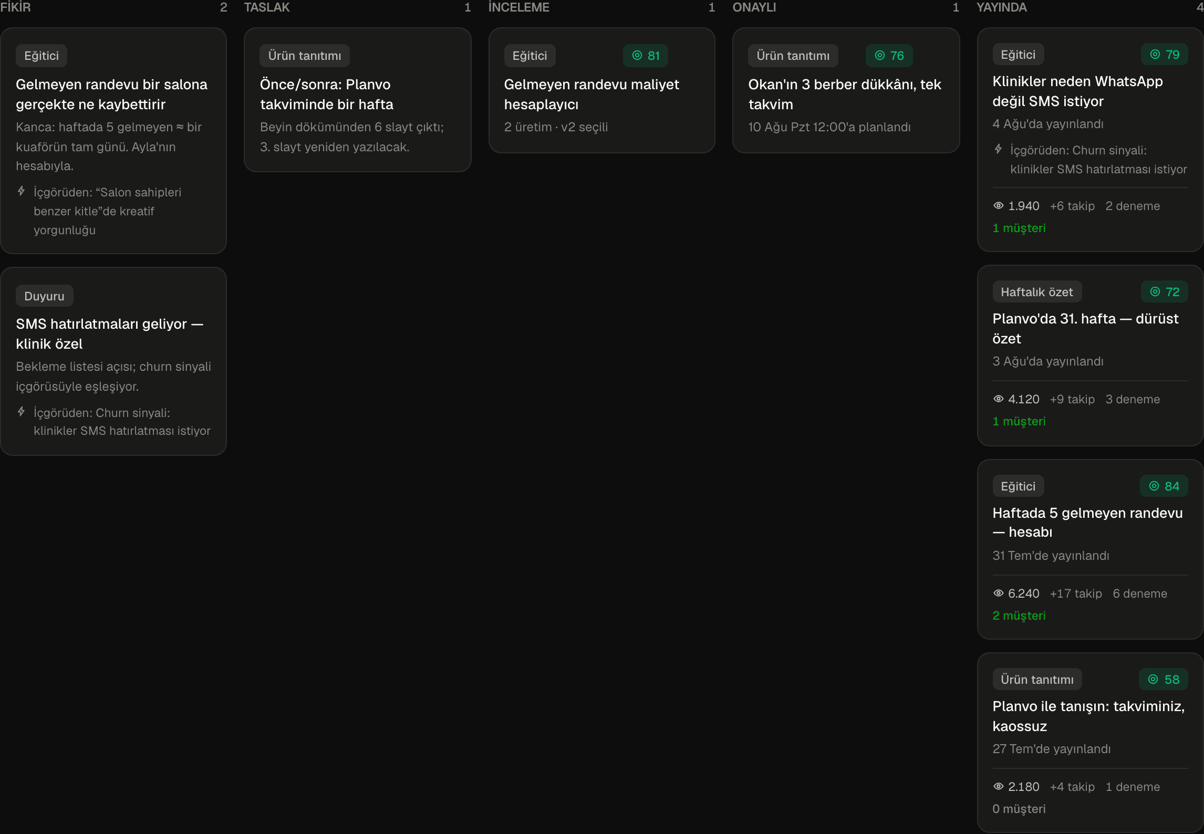Click the Eğitici tag on the Haftada 5 gelmeyen randevu card

click(x=1018, y=486)
